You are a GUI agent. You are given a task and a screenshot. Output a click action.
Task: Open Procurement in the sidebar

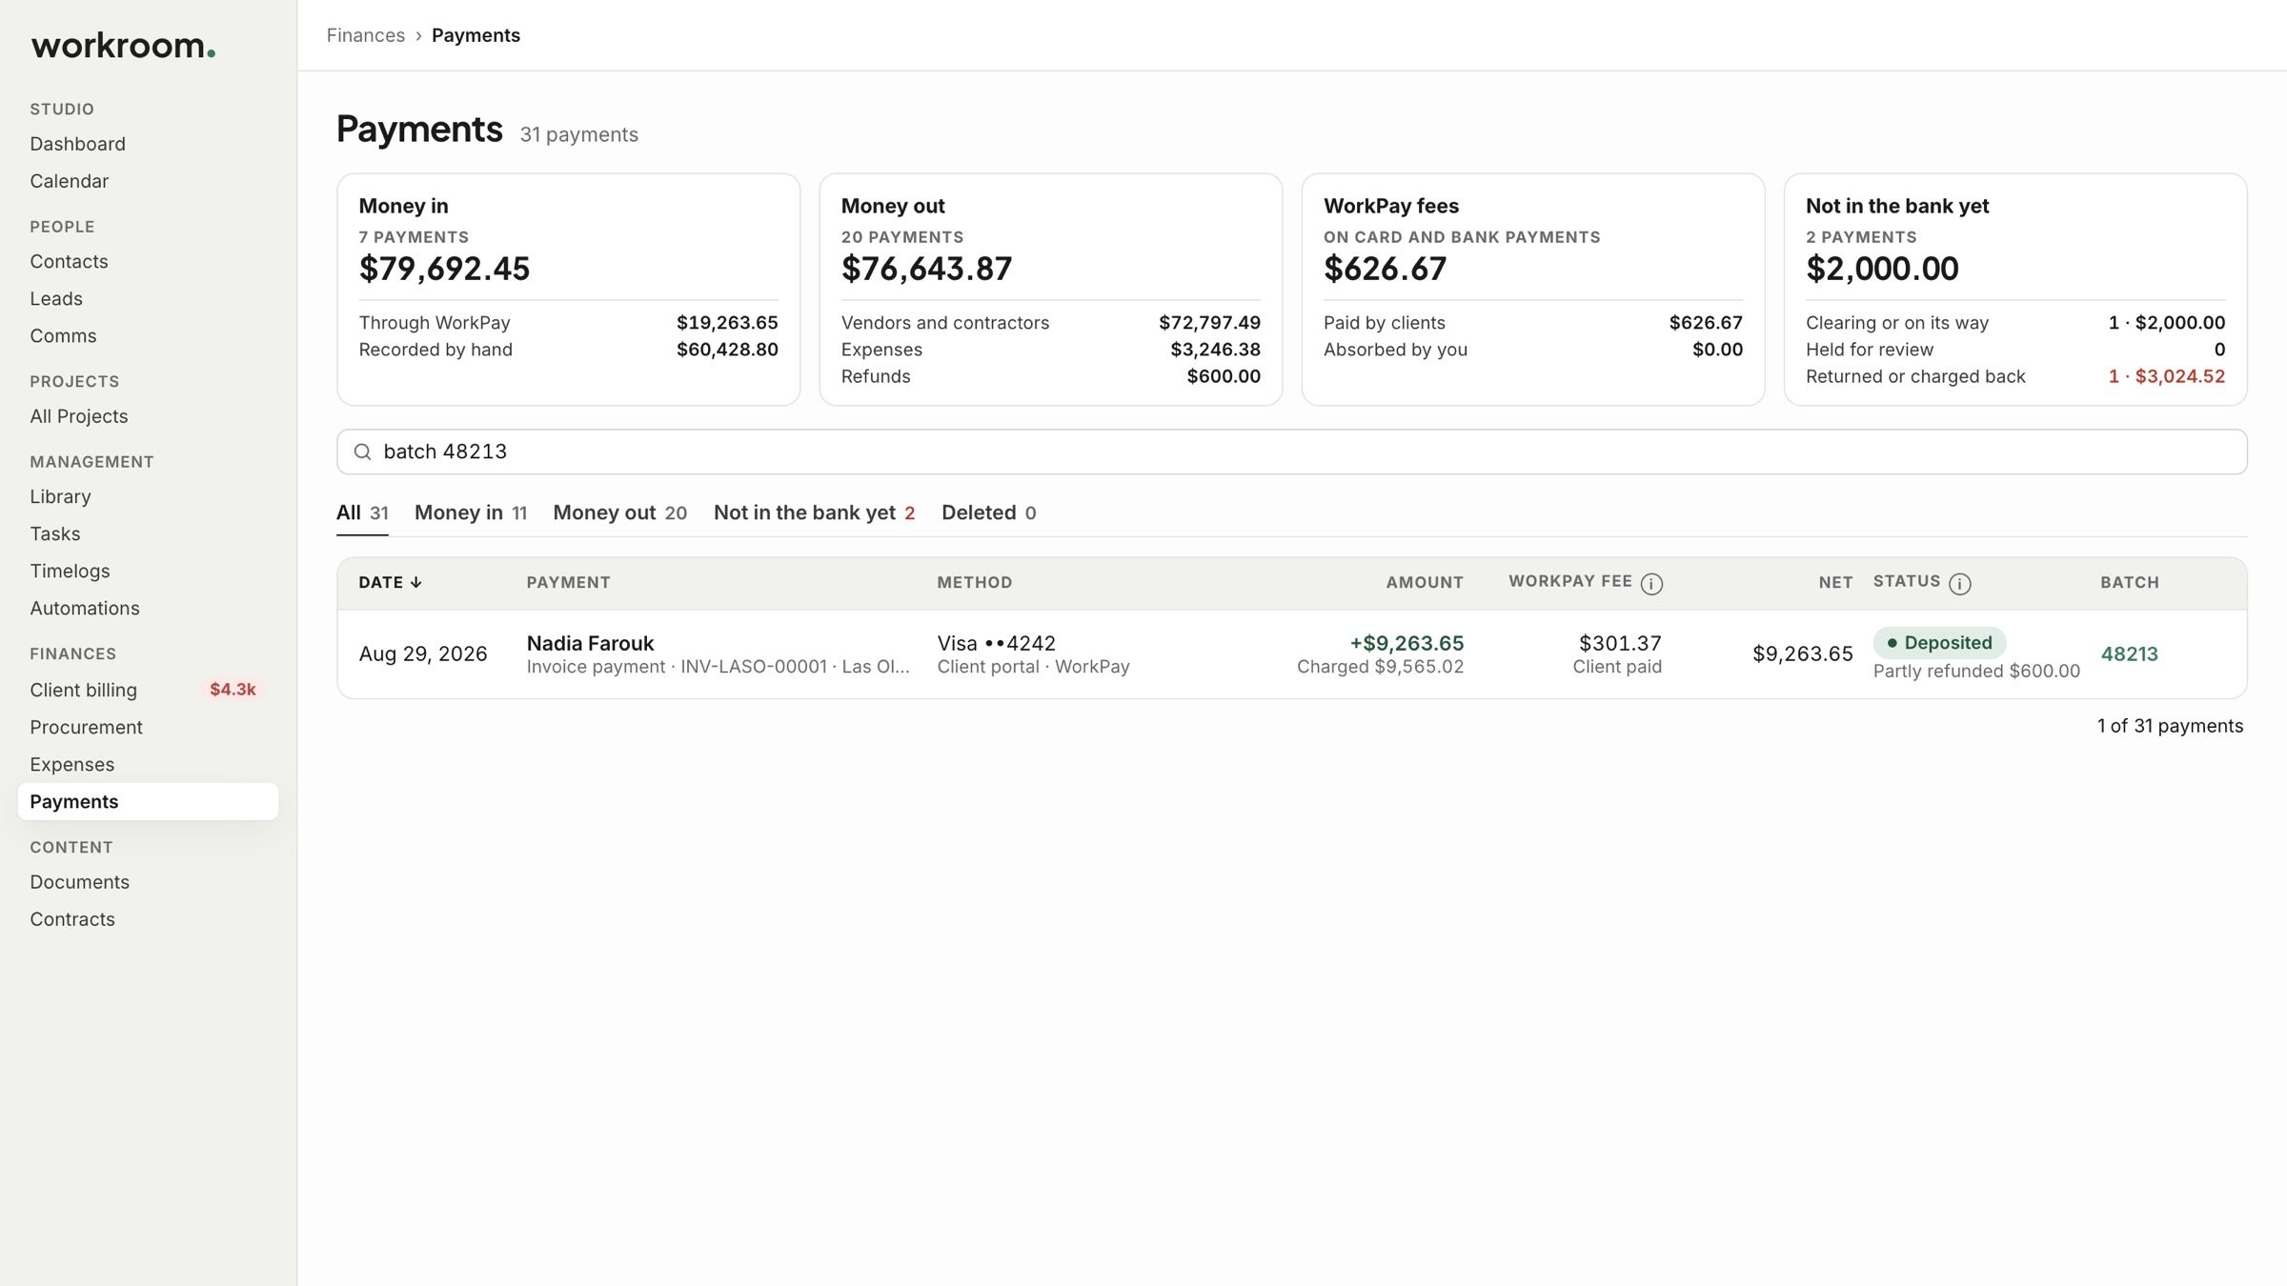(86, 727)
